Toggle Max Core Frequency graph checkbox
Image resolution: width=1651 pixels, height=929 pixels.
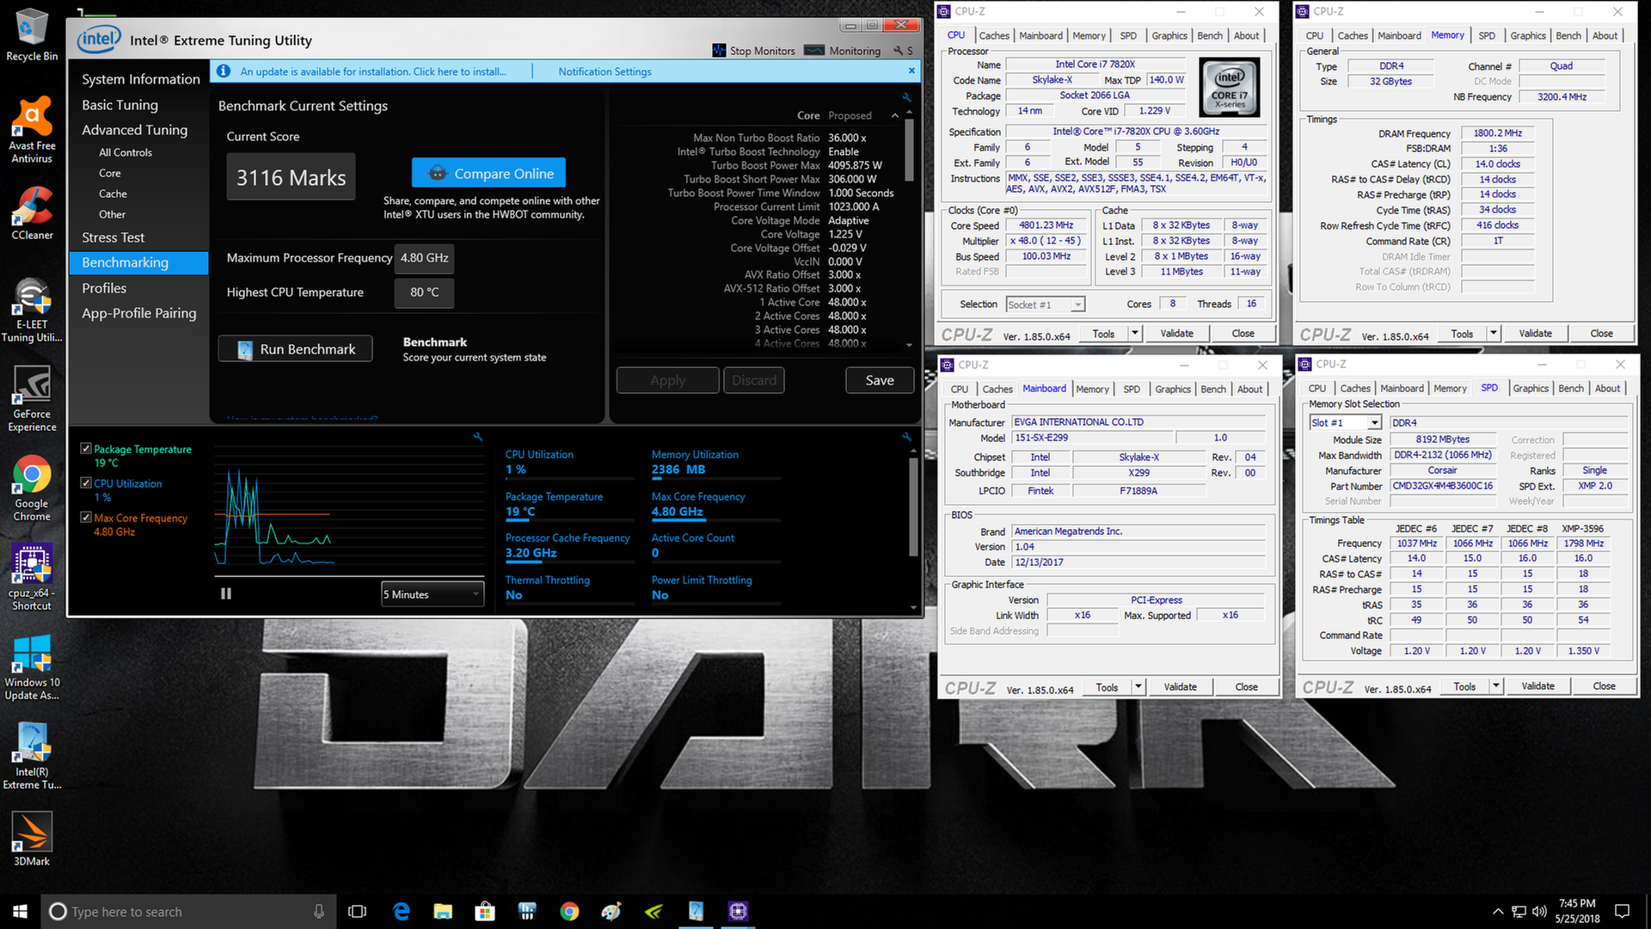coord(86,517)
